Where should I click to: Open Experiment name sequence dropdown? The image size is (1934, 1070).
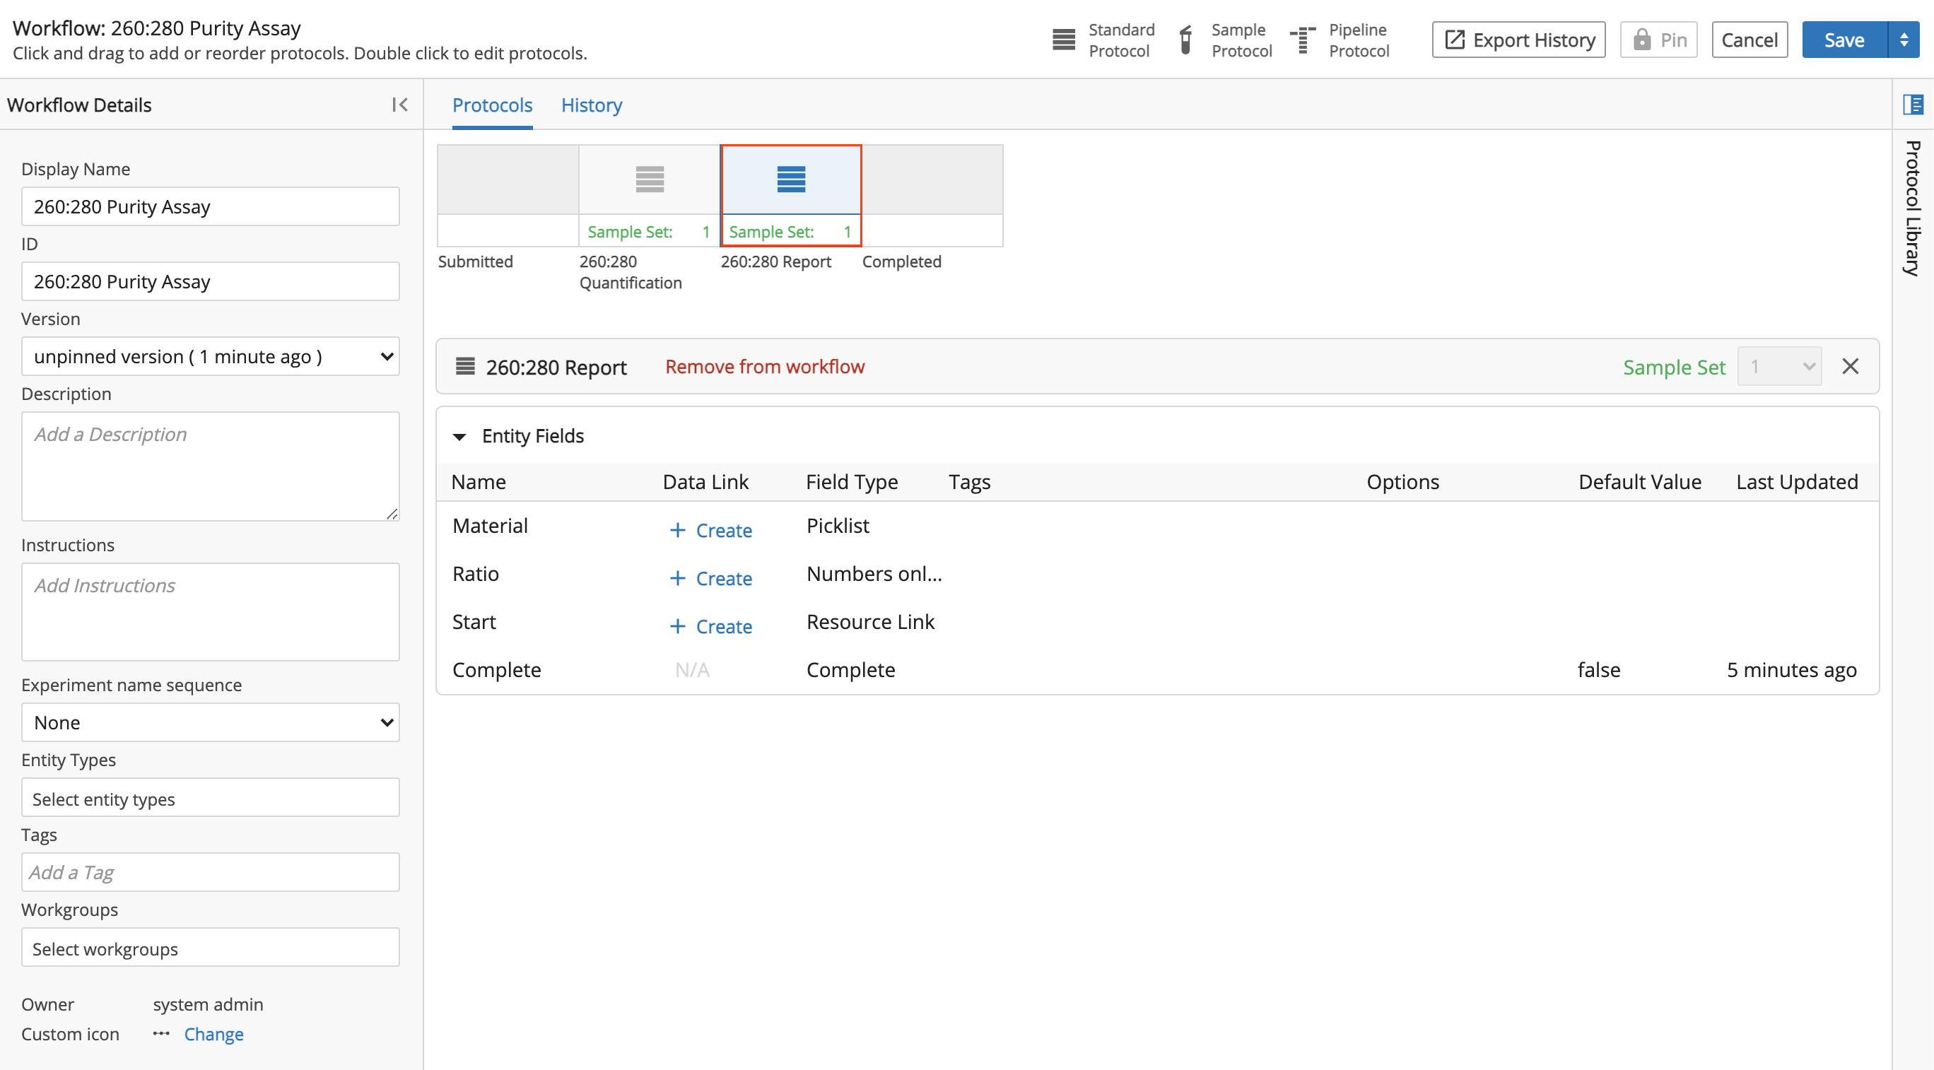click(x=210, y=722)
